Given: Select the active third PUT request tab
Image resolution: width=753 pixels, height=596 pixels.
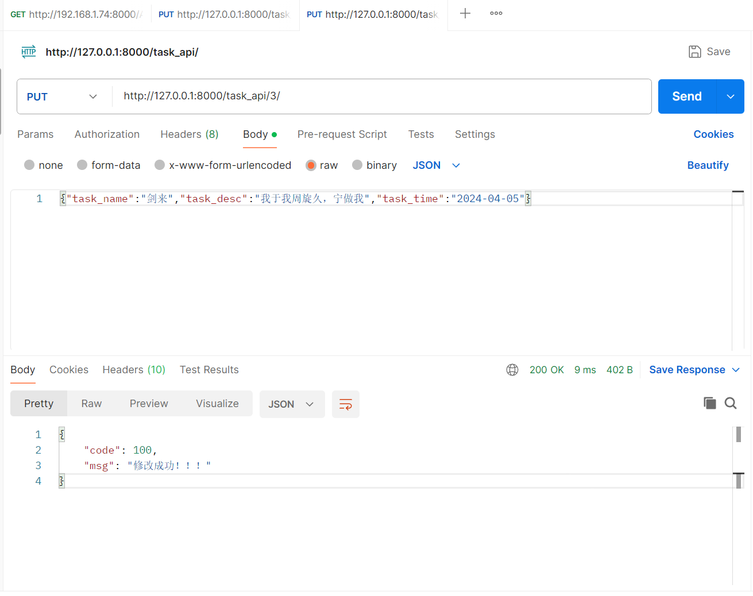Looking at the screenshot, I should (373, 14).
